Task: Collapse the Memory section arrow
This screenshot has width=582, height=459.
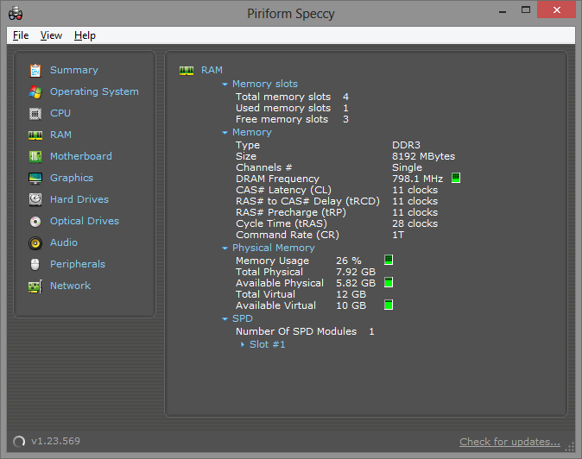Action: 225,133
